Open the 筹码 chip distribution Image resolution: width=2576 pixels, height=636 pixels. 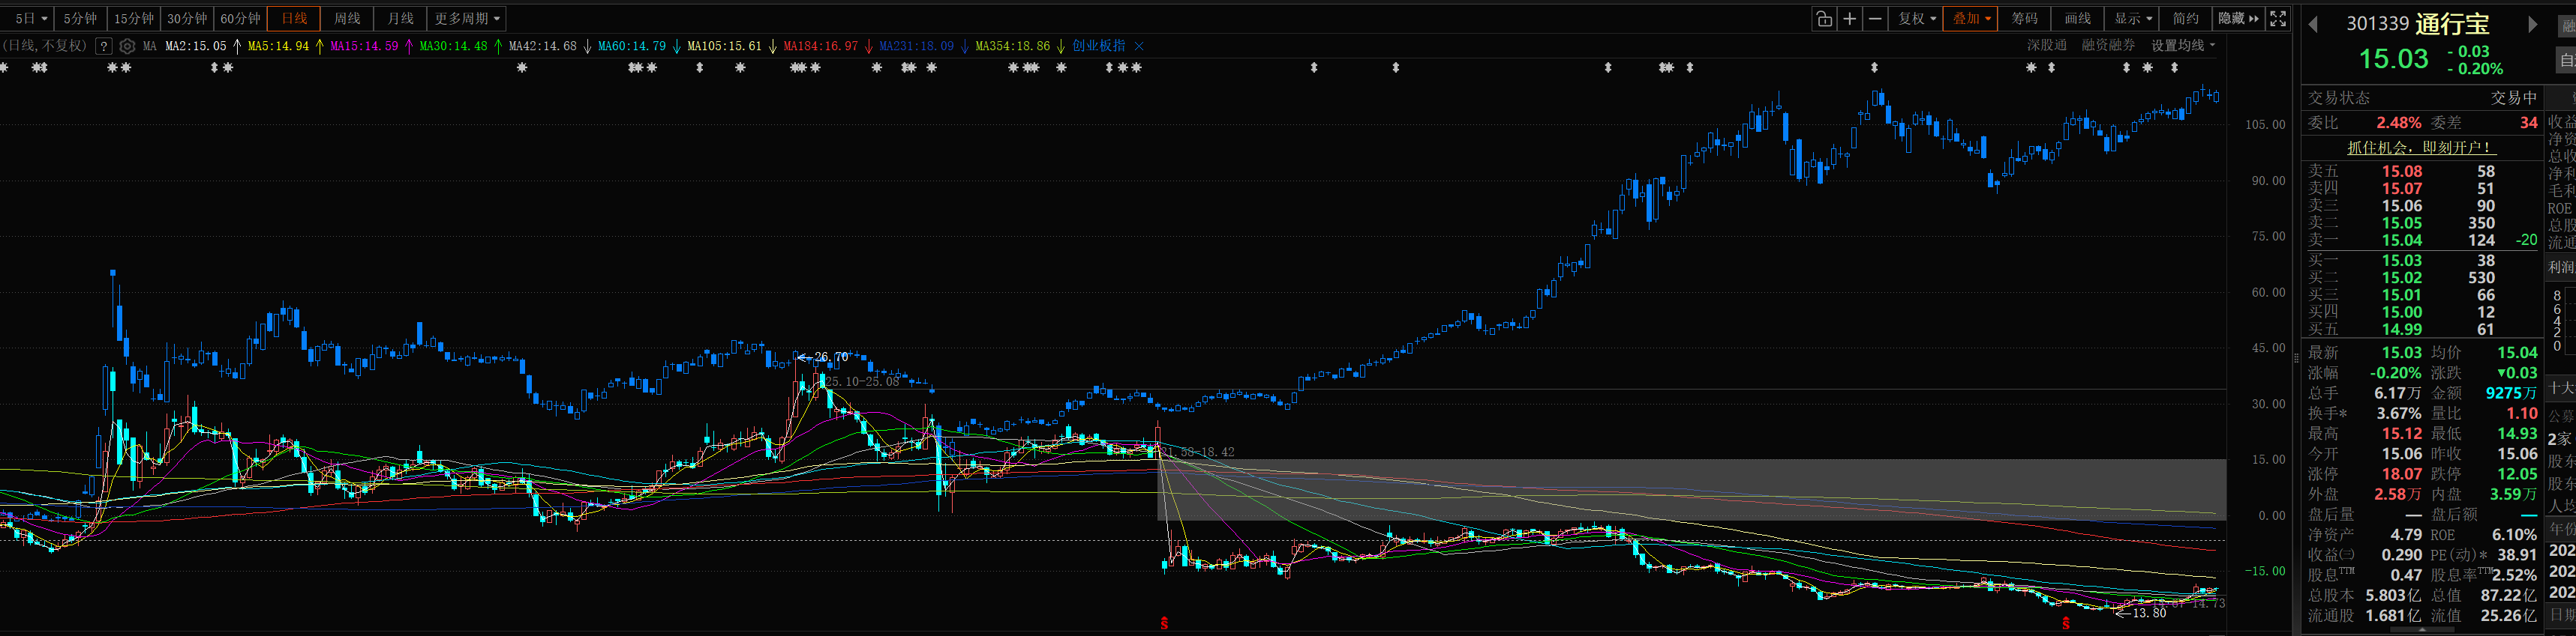click(x=2025, y=19)
